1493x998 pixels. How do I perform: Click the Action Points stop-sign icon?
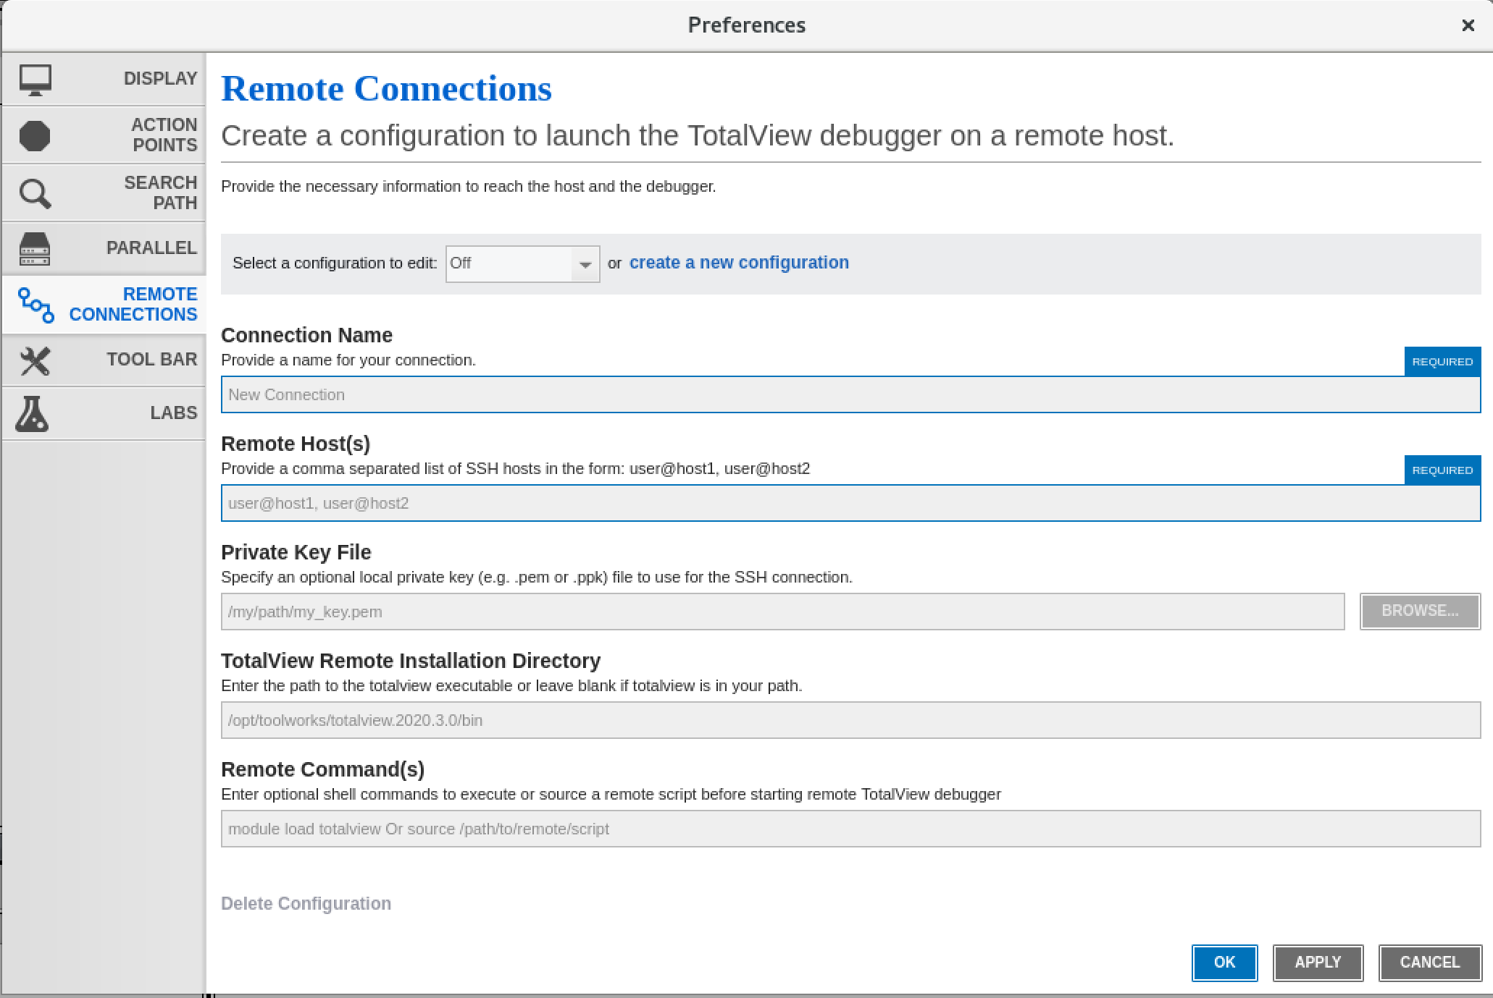point(35,135)
